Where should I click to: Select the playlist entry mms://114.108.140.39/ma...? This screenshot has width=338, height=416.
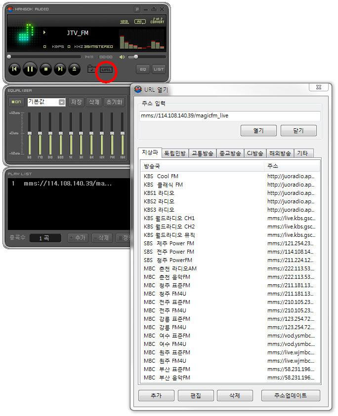click(x=69, y=184)
